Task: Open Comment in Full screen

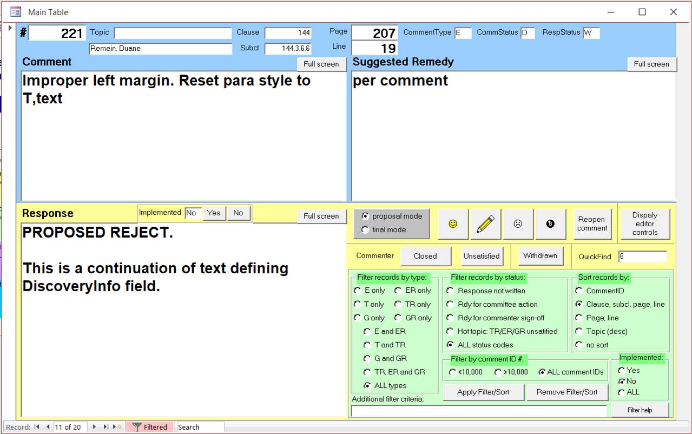Action: coord(321,64)
